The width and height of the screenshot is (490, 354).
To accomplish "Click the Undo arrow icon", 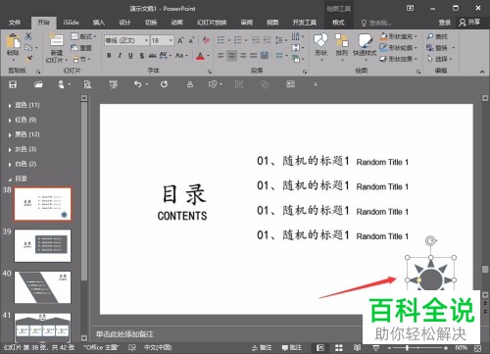I will point(138,84).
